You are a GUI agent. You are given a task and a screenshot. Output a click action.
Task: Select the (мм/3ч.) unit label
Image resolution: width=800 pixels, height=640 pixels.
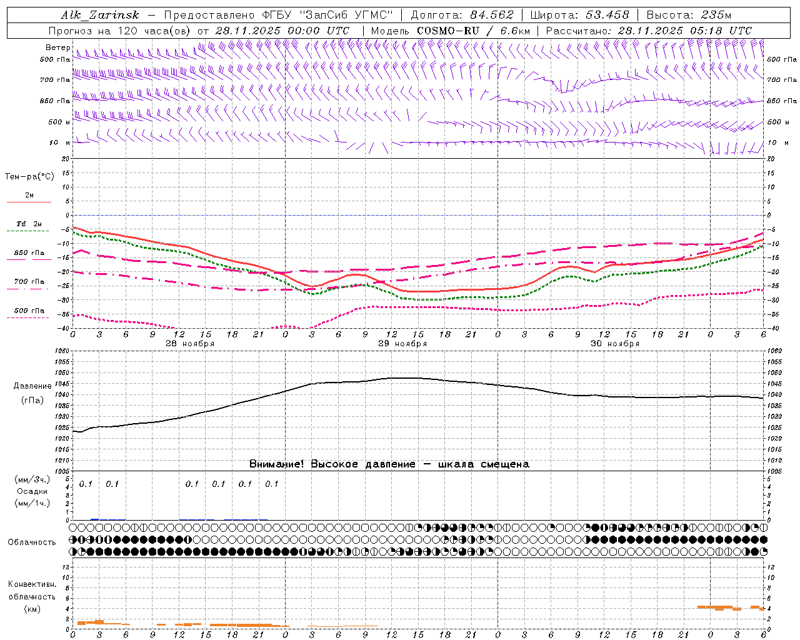click(x=32, y=479)
